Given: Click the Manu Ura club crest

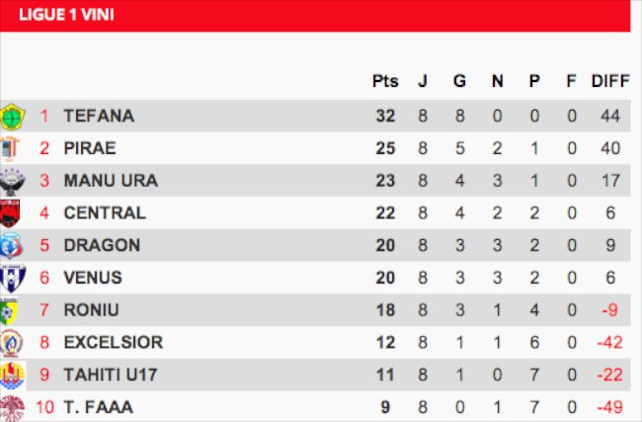Looking at the screenshot, I should coord(11,181).
